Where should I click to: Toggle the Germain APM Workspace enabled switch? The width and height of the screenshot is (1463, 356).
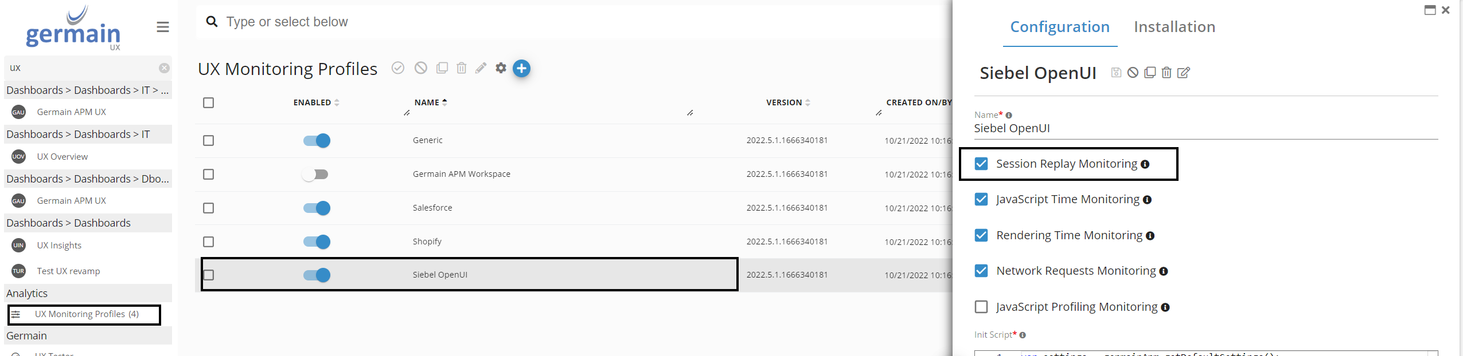(x=315, y=174)
